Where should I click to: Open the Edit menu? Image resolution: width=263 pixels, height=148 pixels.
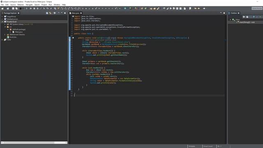pyautogui.click(x=7, y=5)
